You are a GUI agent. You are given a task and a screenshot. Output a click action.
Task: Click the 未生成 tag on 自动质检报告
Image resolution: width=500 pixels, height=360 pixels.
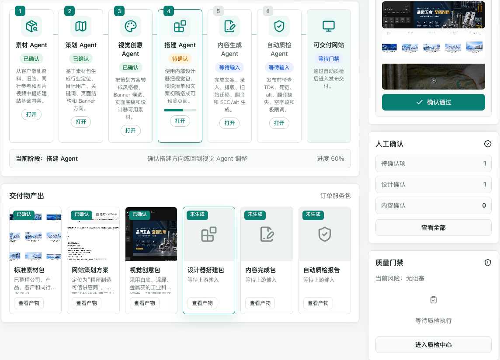point(313,214)
